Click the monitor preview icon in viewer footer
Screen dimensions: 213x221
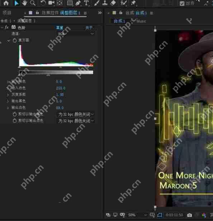(x=115, y=215)
